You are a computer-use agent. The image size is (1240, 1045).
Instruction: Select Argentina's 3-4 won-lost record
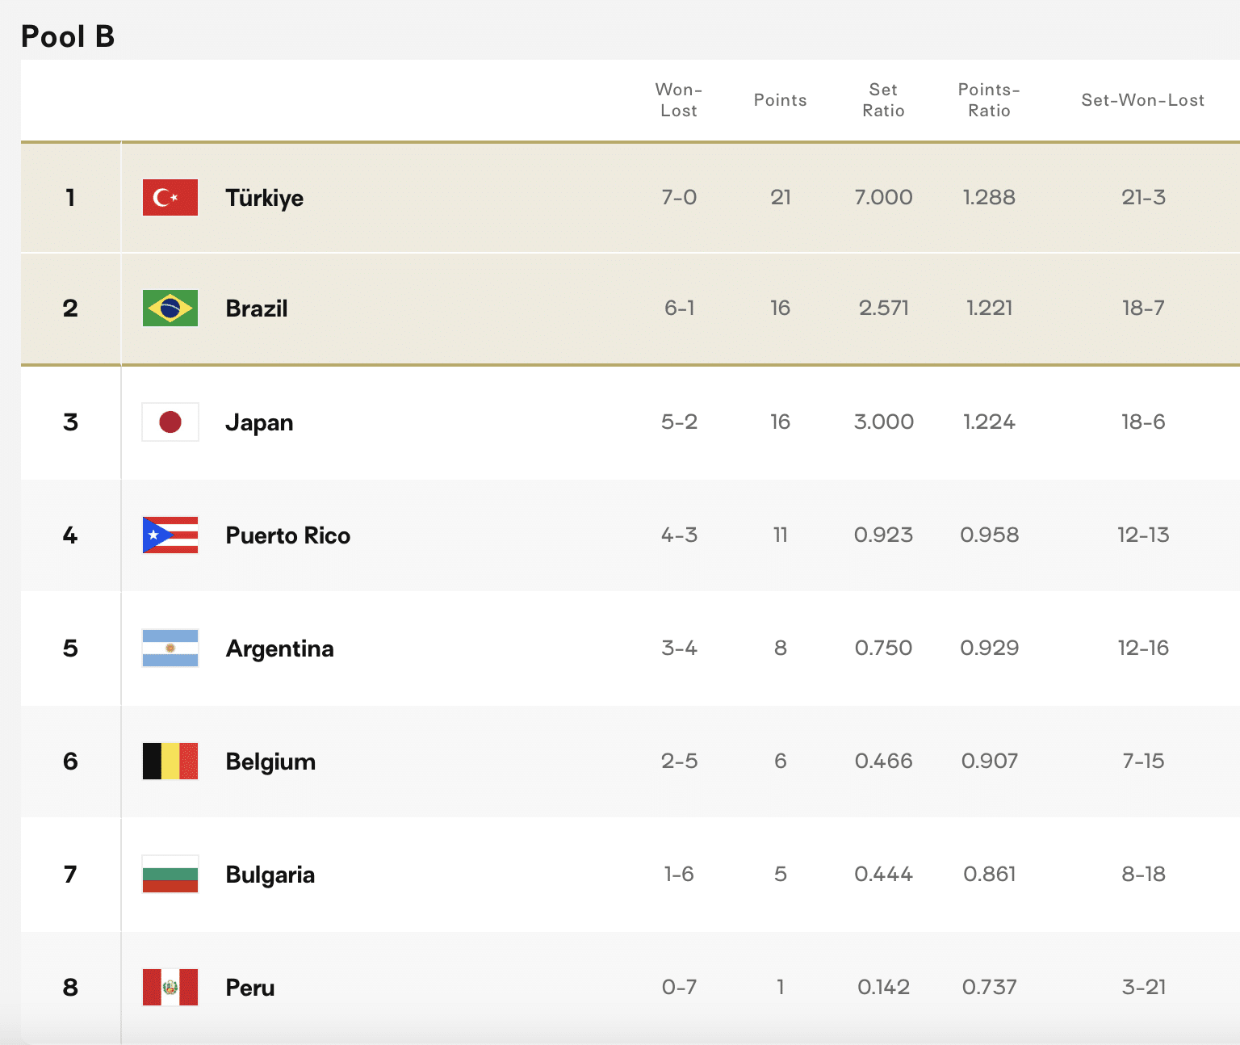679,648
